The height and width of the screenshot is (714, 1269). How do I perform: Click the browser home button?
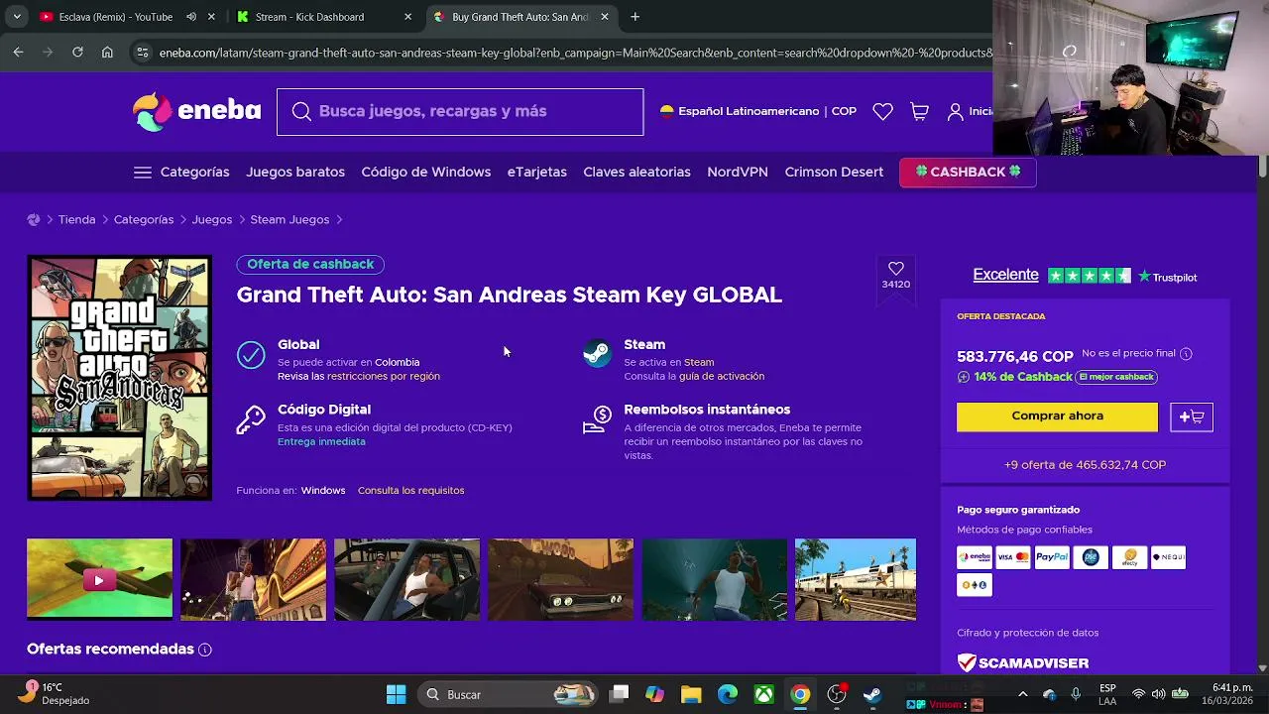point(107,53)
